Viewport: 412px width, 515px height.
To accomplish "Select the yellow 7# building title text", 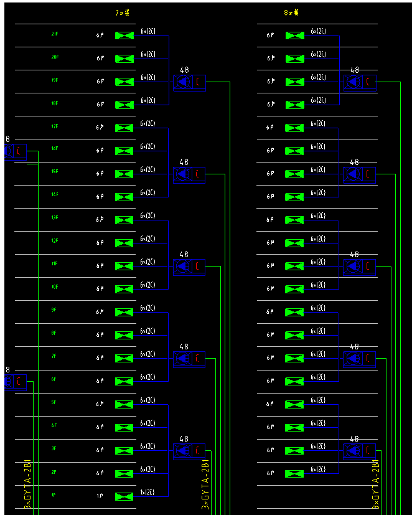I will tap(122, 13).
